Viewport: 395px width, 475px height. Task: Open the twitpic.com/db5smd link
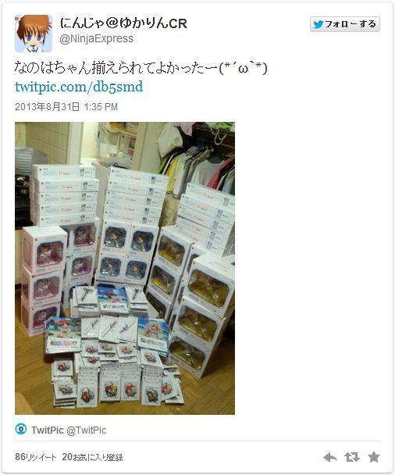tap(79, 87)
